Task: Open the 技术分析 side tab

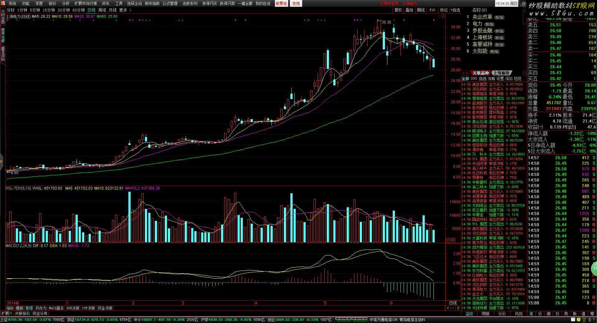Action: (x=3, y=35)
